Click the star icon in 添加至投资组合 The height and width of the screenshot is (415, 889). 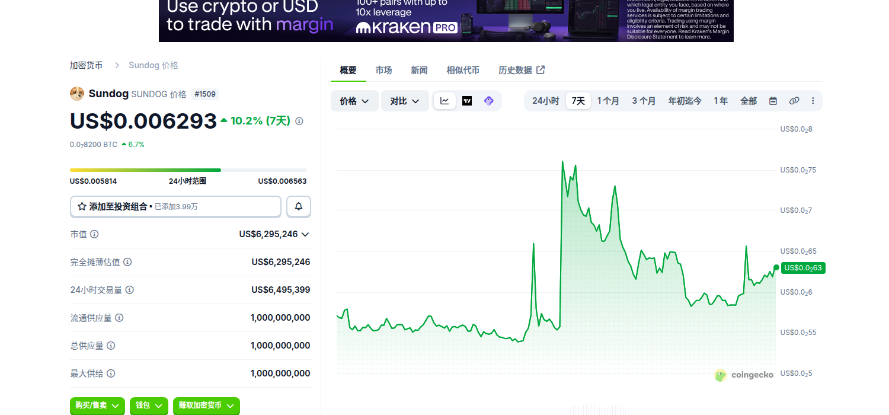pyautogui.click(x=82, y=206)
